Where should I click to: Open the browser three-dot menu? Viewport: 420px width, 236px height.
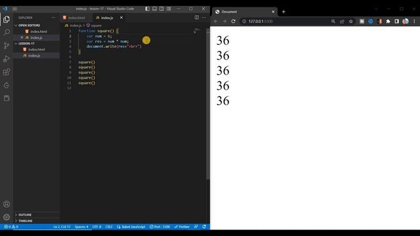click(414, 22)
